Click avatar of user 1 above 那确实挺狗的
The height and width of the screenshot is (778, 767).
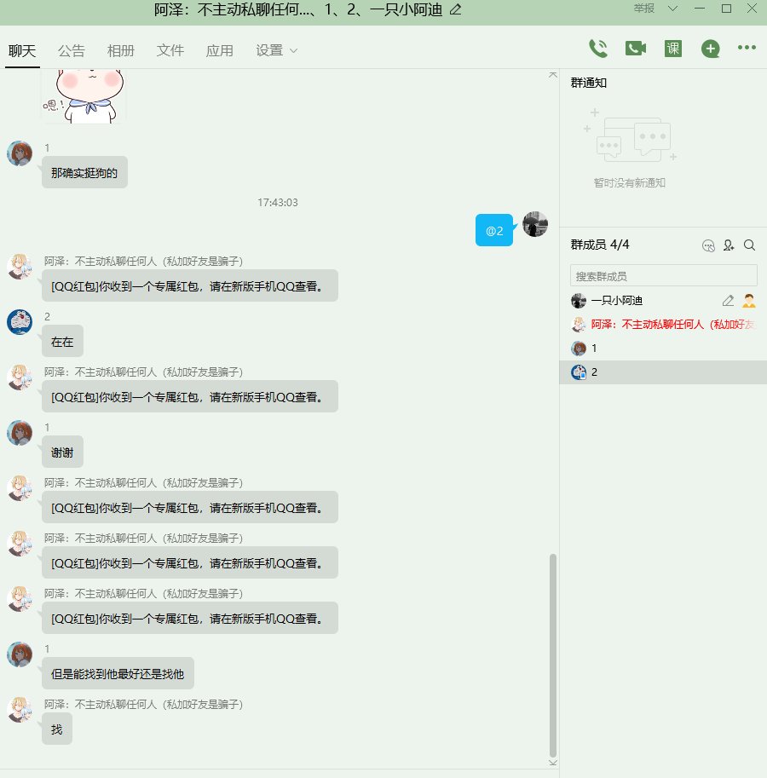[20, 153]
